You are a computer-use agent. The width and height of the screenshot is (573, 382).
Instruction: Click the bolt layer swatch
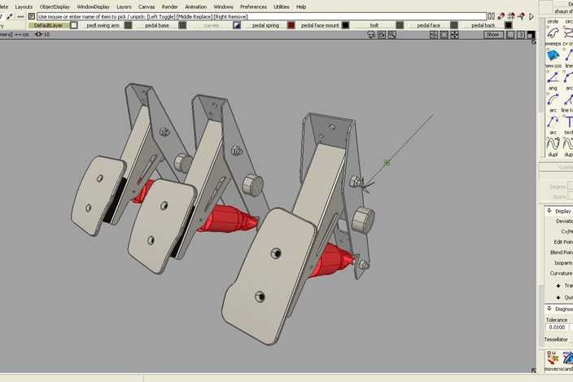click(400, 25)
